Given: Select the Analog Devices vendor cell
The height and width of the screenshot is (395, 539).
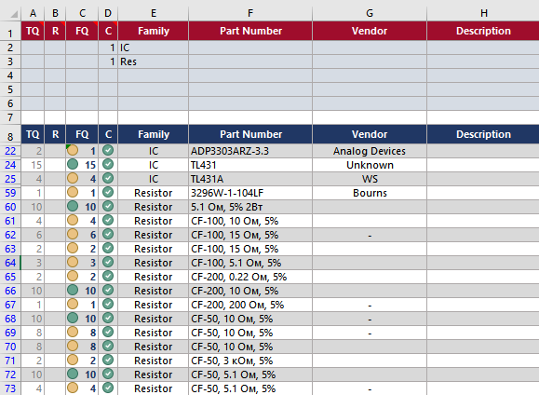Looking at the screenshot, I should pyautogui.click(x=370, y=151).
